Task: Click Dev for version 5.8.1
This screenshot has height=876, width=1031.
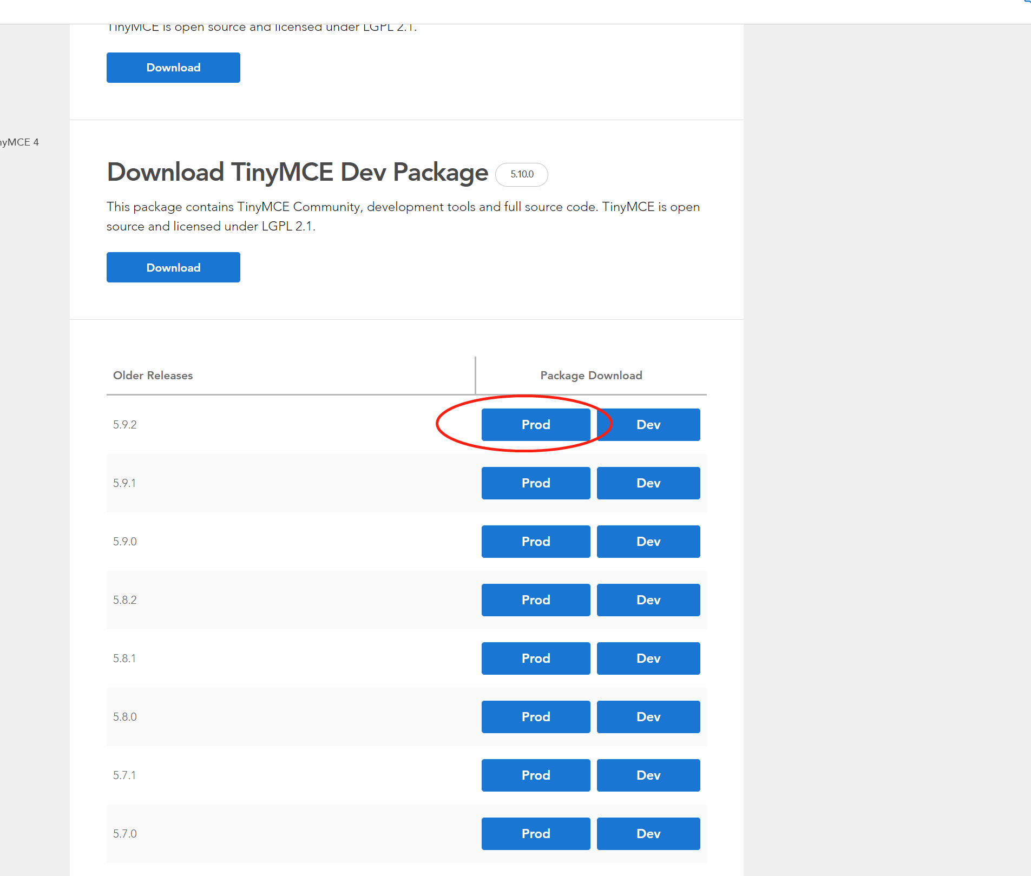Action: click(x=648, y=658)
